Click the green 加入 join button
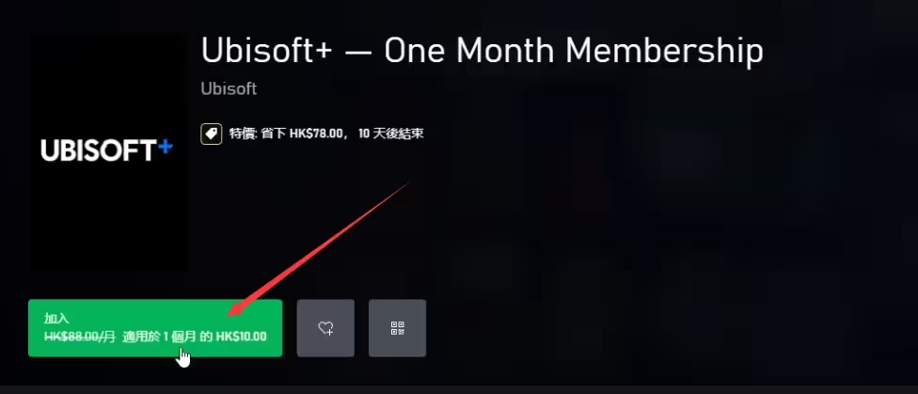918x394 pixels. tap(155, 328)
